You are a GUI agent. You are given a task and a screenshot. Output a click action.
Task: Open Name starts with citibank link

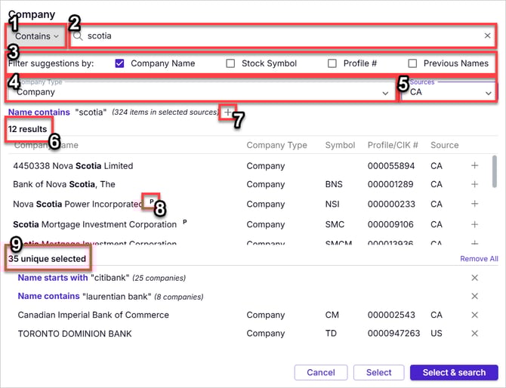click(53, 278)
